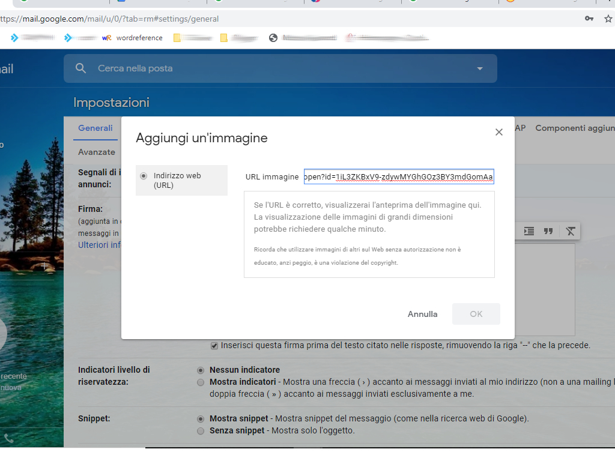Click the Annulla button
Viewport: 615px width, 461px height.
422,314
